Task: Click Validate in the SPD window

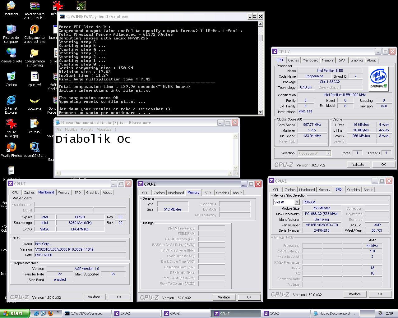Action: pos(355,294)
